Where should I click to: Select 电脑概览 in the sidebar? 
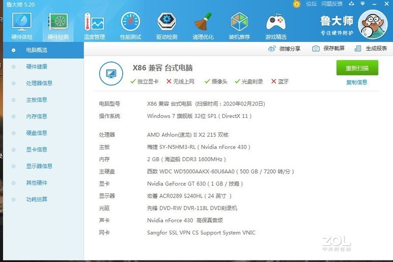pyautogui.click(x=43, y=50)
